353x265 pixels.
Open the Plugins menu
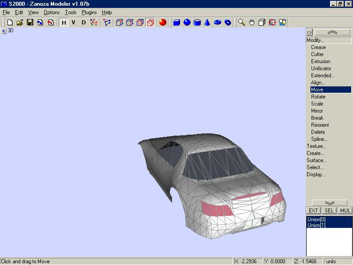tap(89, 12)
